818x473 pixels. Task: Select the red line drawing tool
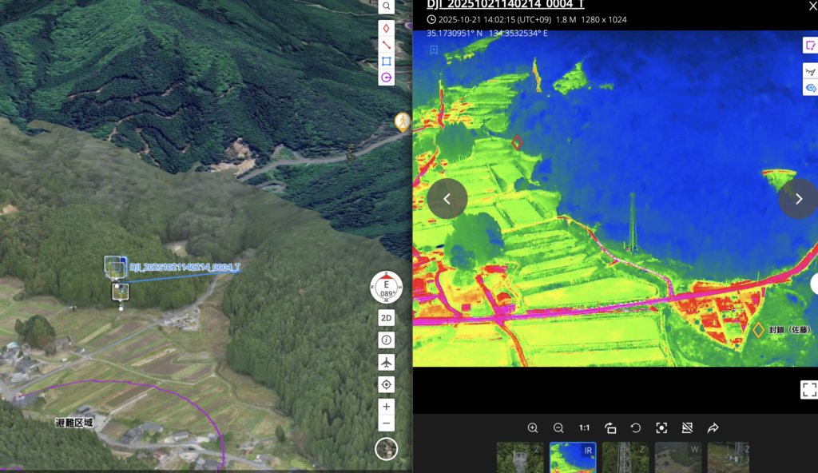(x=386, y=45)
